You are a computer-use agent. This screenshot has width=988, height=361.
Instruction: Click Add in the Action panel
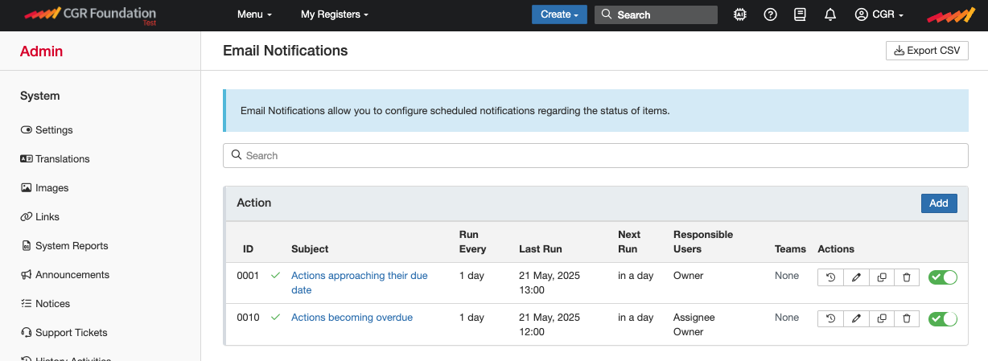(939, 203)
